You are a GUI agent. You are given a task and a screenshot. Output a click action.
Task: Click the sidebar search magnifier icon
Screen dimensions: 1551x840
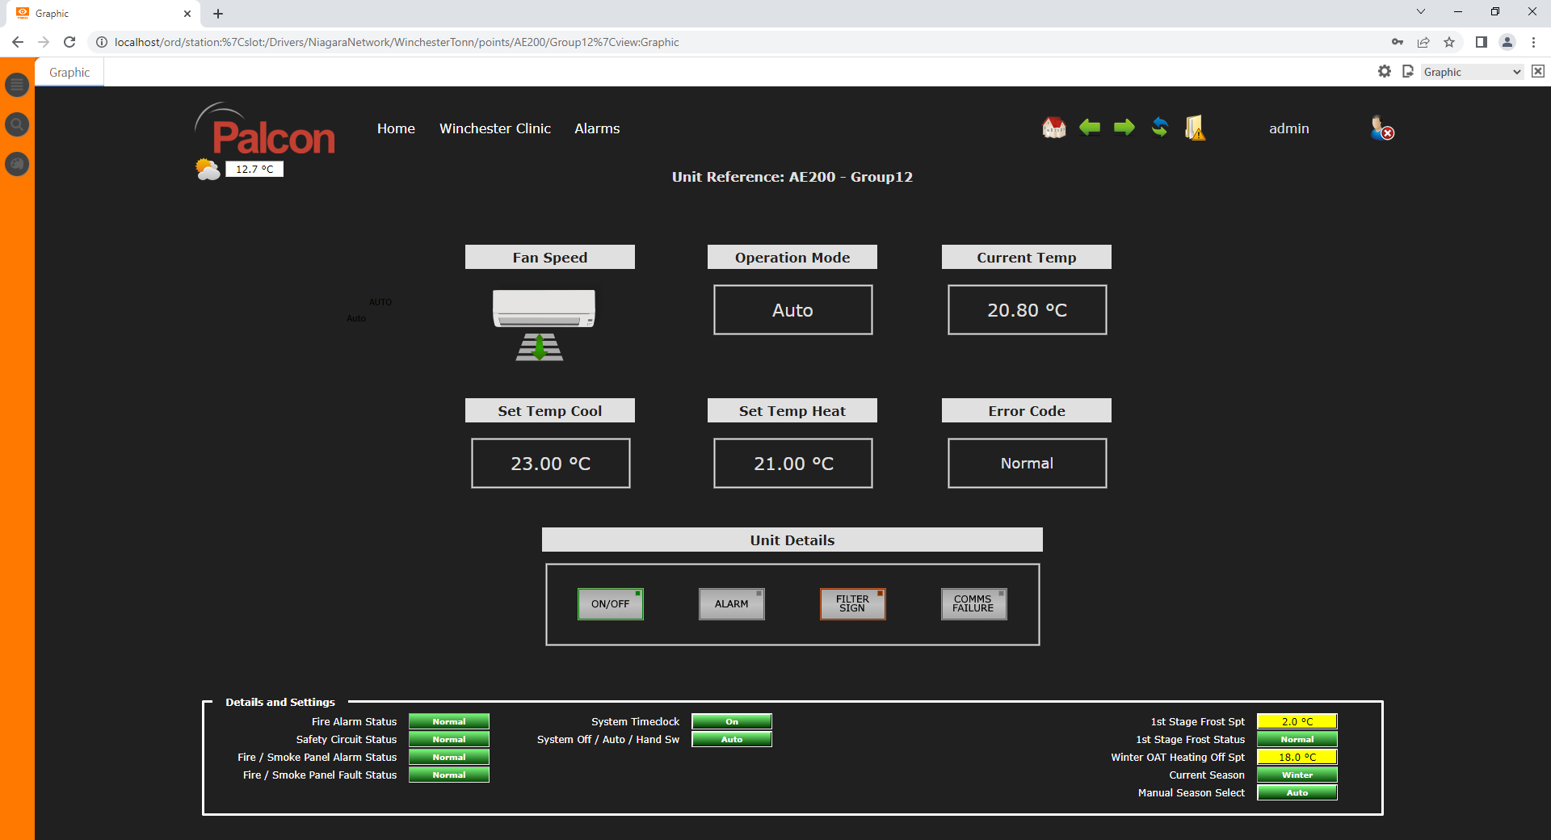(x=17, y=124)
